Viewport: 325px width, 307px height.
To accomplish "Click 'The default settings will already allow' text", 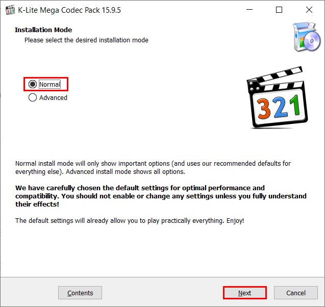I will (130, 221).
